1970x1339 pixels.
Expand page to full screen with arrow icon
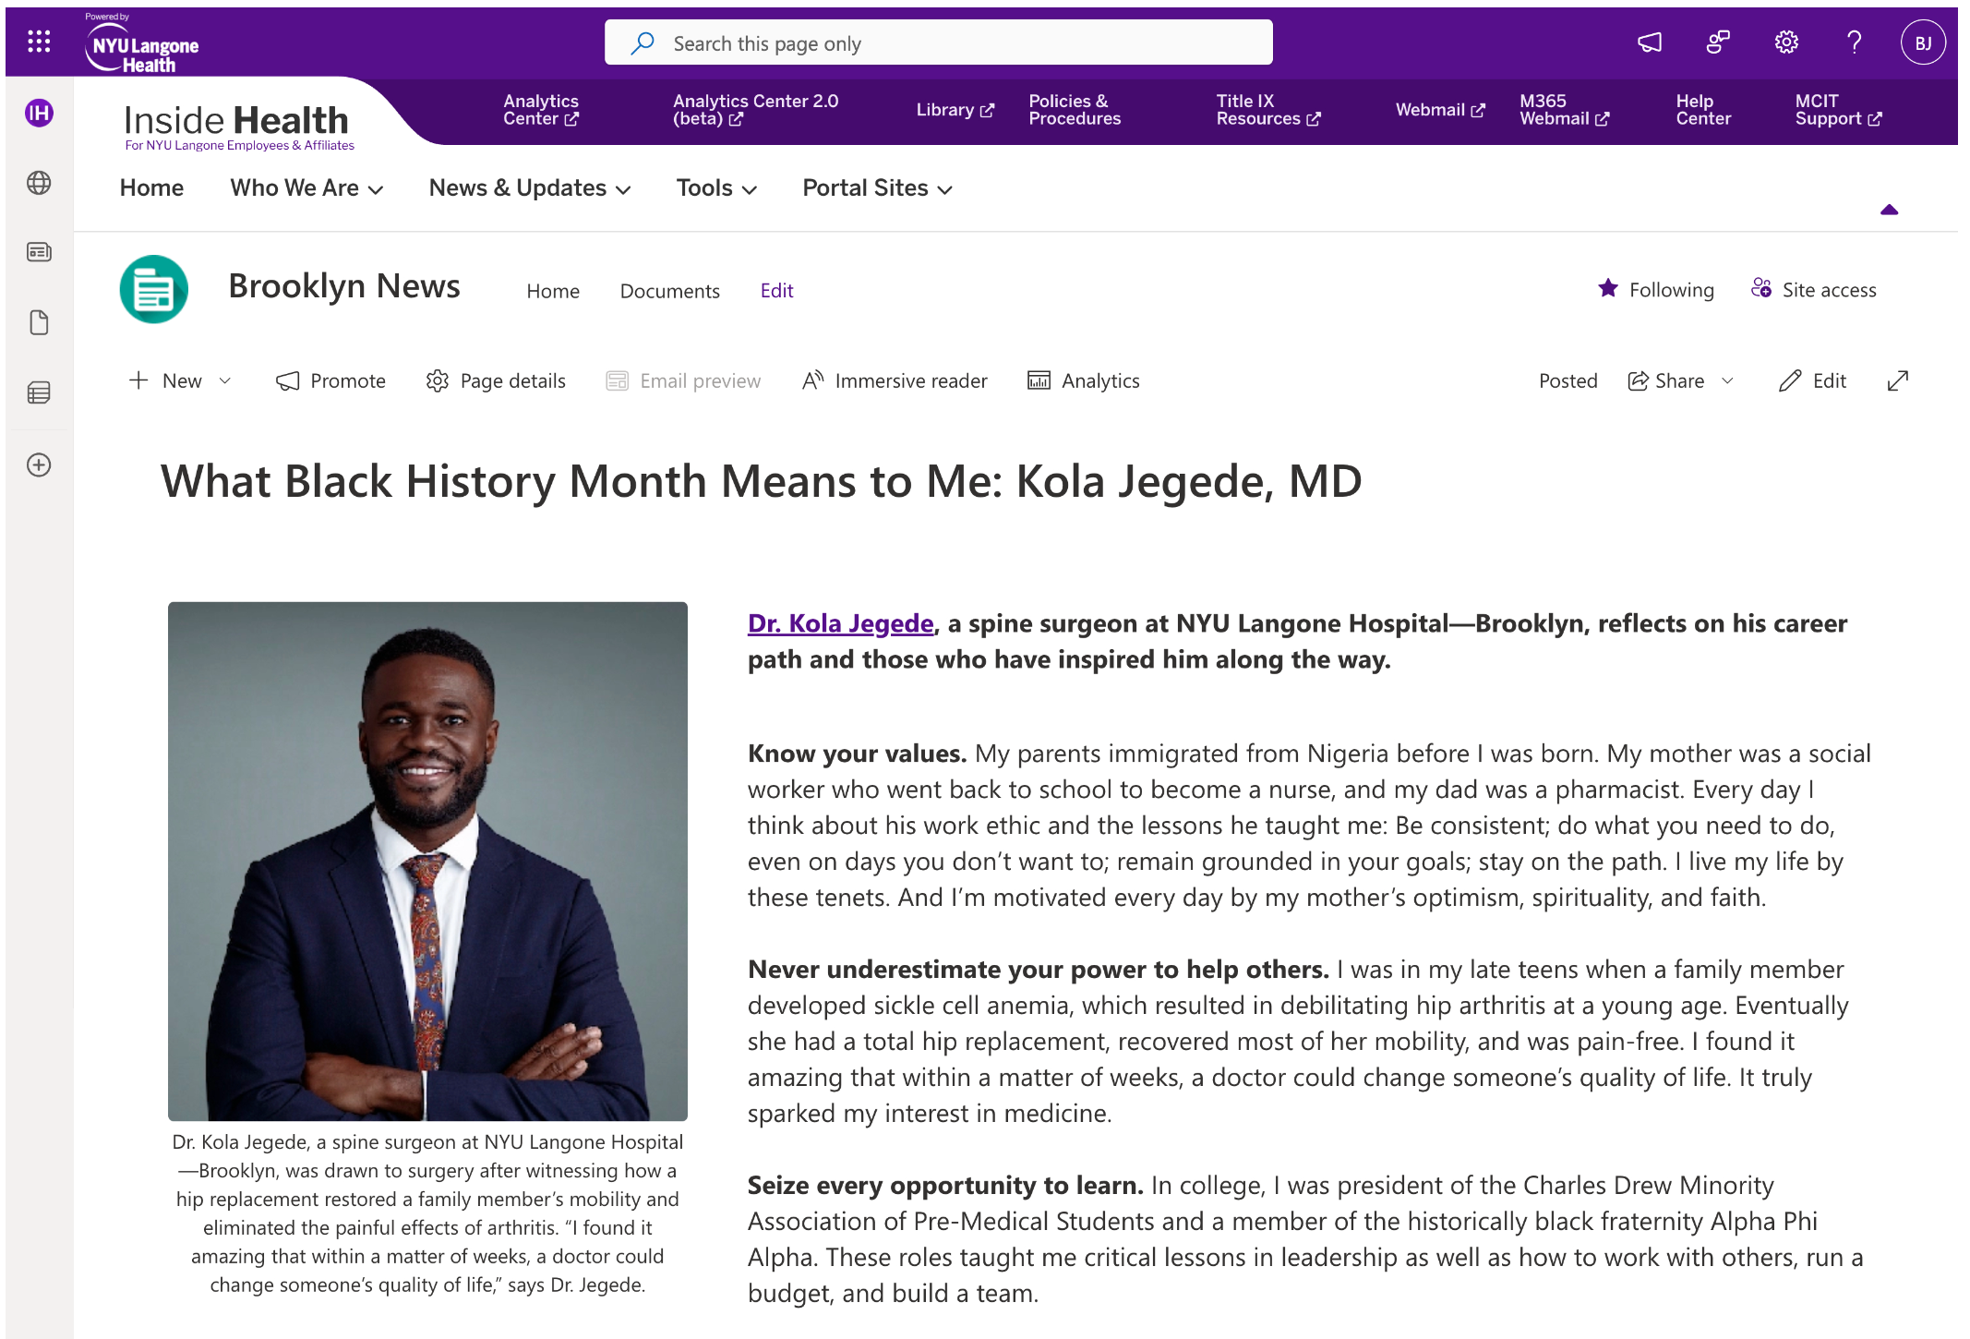click(1897, 380)
